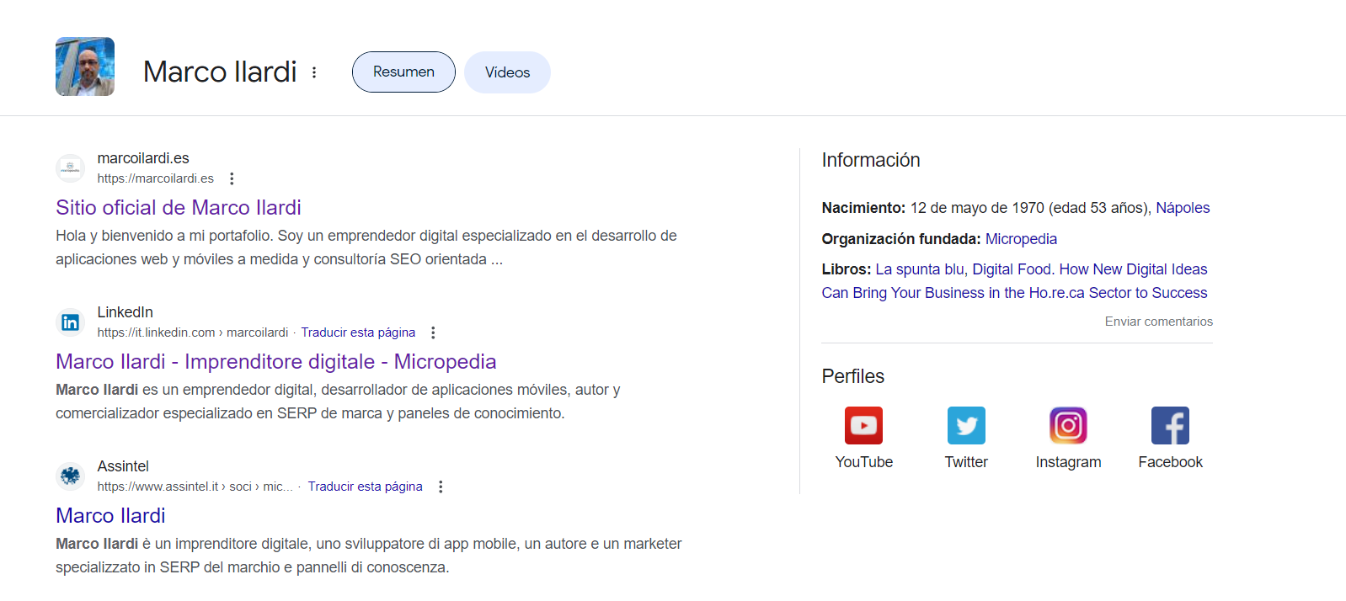1346x601 pixels.
Task: Click the marcoilardi.es site favicon
Action: coord(71,168)
